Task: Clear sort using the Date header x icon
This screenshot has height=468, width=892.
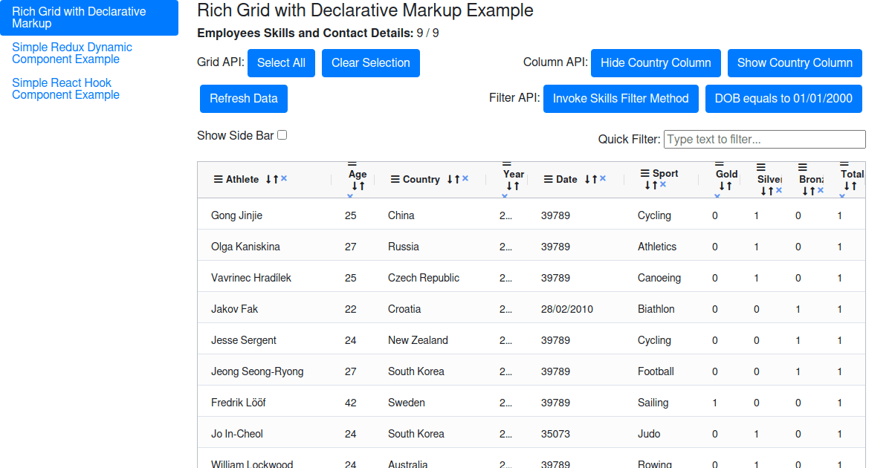Action: pyautogui.click(x=603, y=178)
